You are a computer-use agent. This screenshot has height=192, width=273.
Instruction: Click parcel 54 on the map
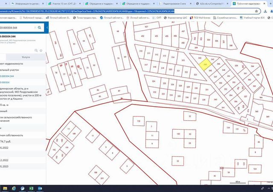coord(229,172)
